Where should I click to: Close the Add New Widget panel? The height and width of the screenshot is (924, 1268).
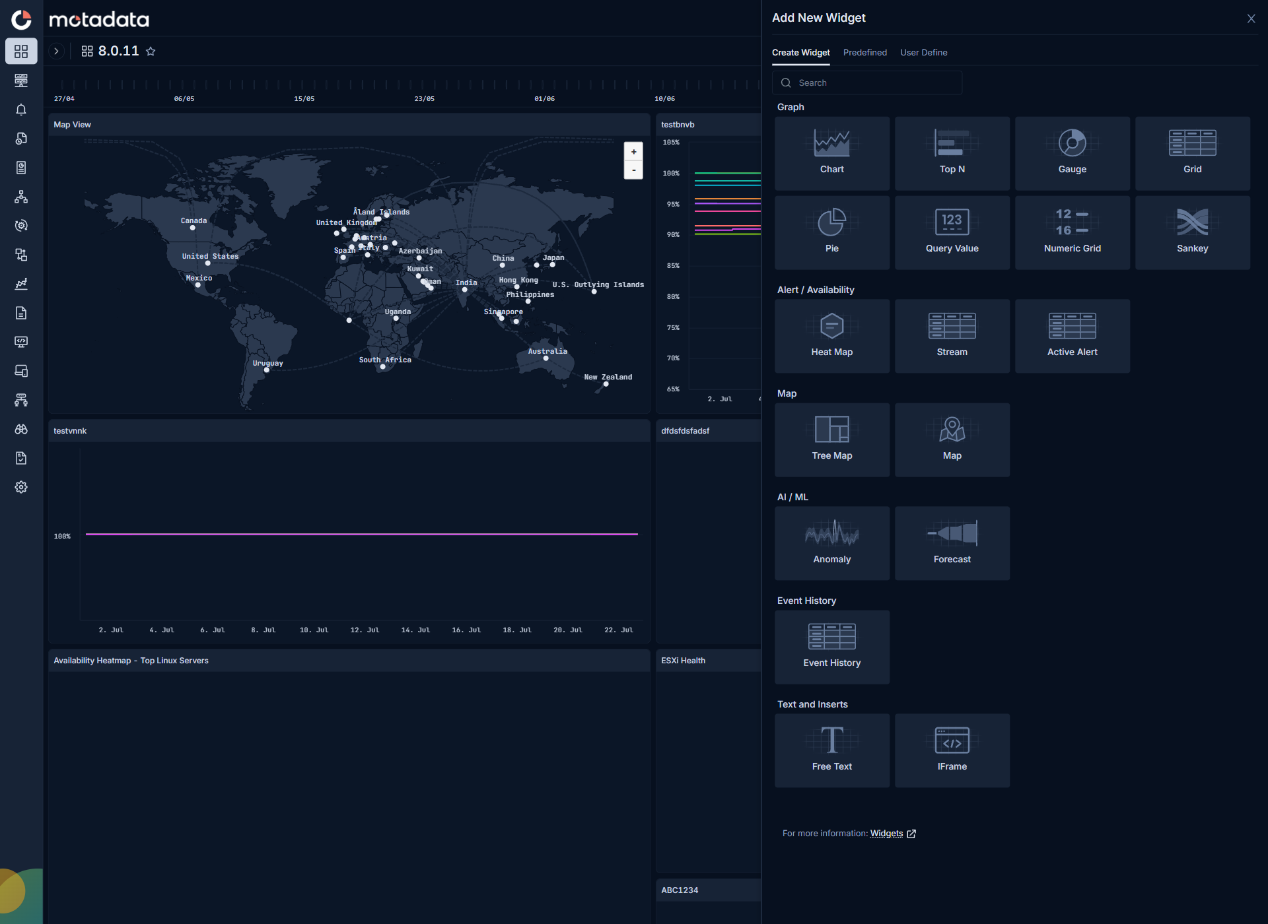pyautogui.click(x=1251, y=18)
